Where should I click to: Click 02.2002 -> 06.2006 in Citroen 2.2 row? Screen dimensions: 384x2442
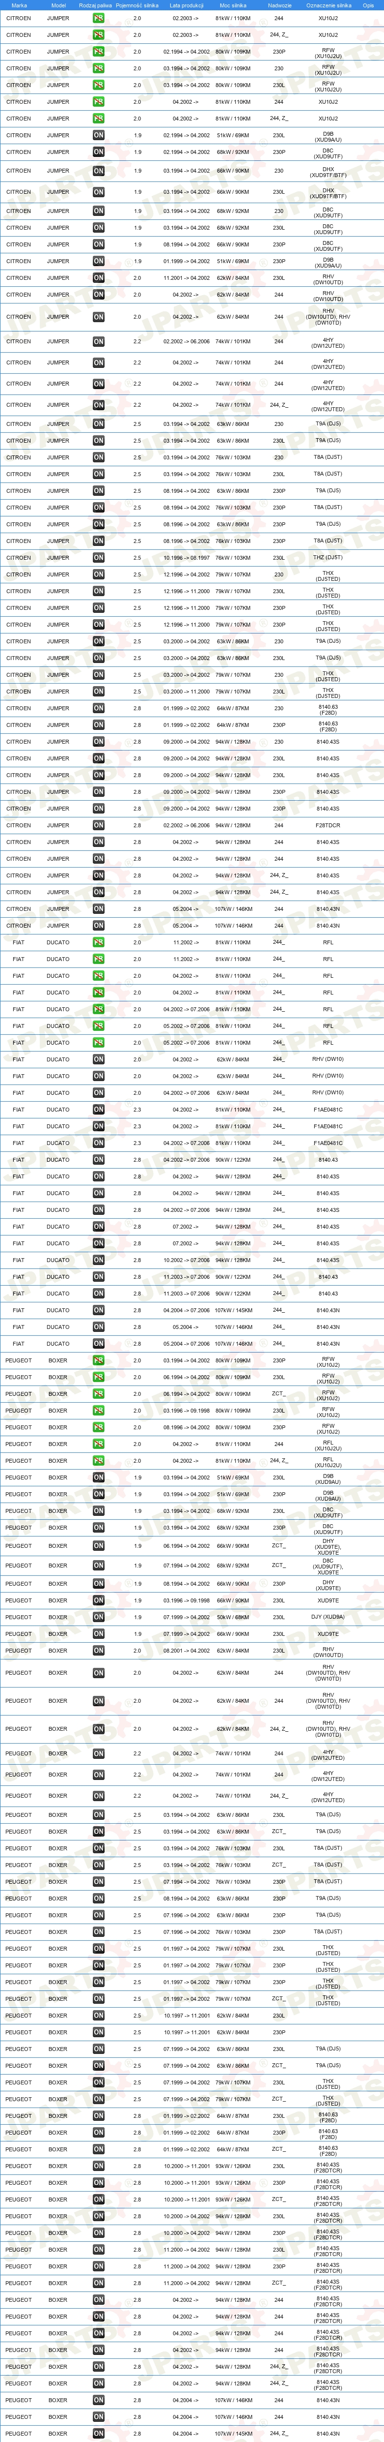186,341
